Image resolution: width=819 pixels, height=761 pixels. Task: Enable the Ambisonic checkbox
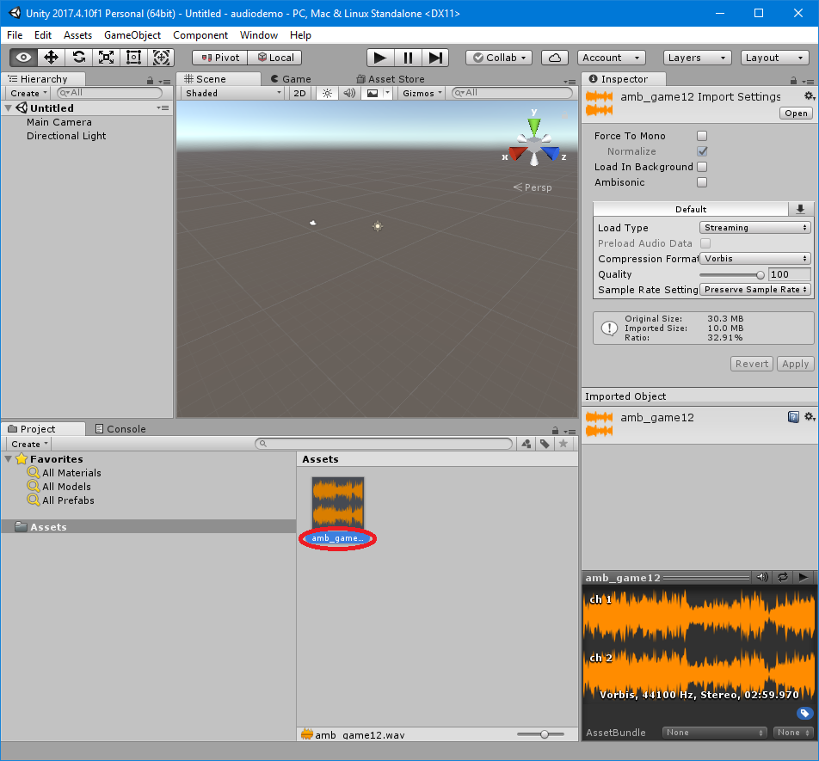(702, 182)
